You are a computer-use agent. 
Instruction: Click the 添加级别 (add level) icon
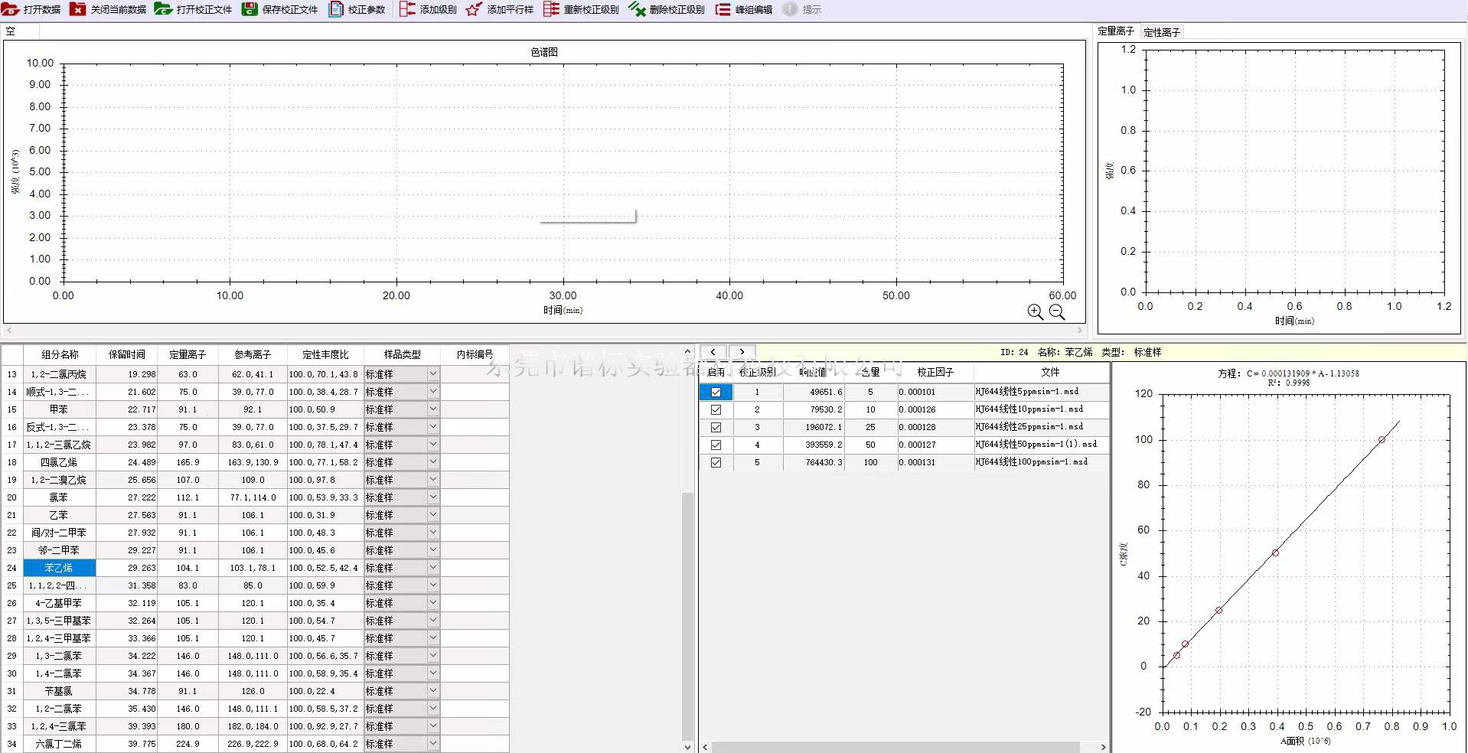[408, 9]
